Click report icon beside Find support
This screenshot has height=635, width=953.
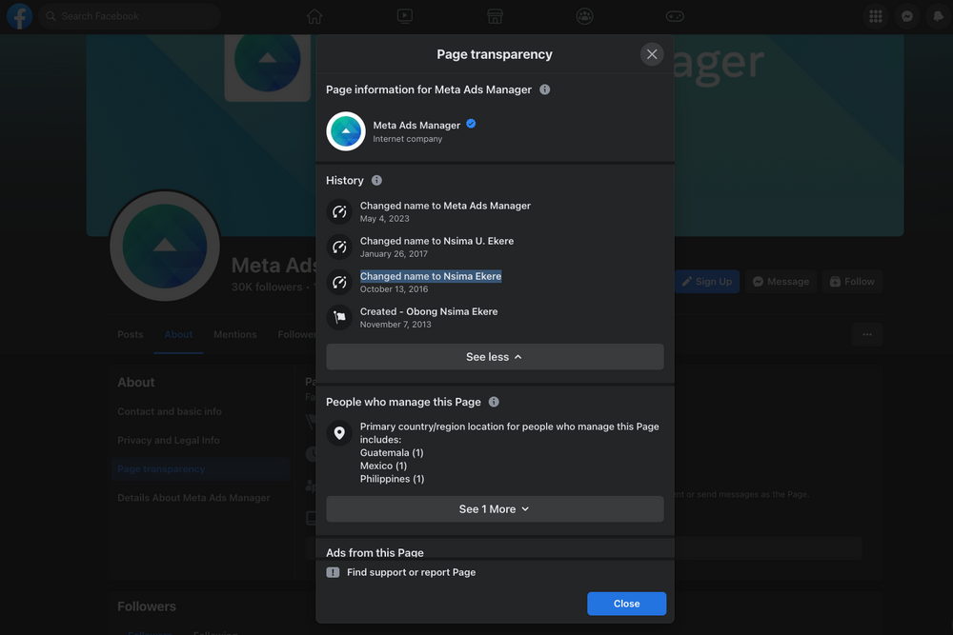tap(333, 572)
